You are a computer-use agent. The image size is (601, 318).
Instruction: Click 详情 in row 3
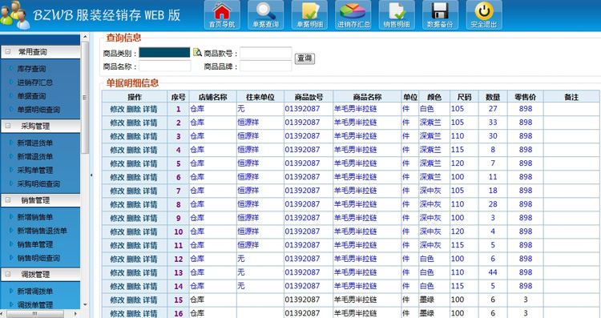[150, 136]
